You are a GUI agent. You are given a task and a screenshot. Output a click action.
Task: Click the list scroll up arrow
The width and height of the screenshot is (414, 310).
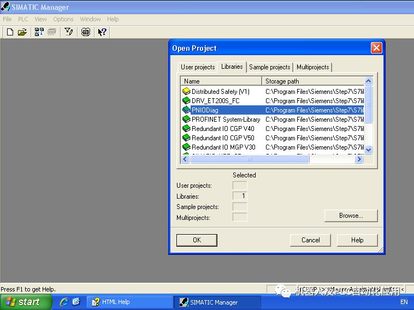coord(368,81)
